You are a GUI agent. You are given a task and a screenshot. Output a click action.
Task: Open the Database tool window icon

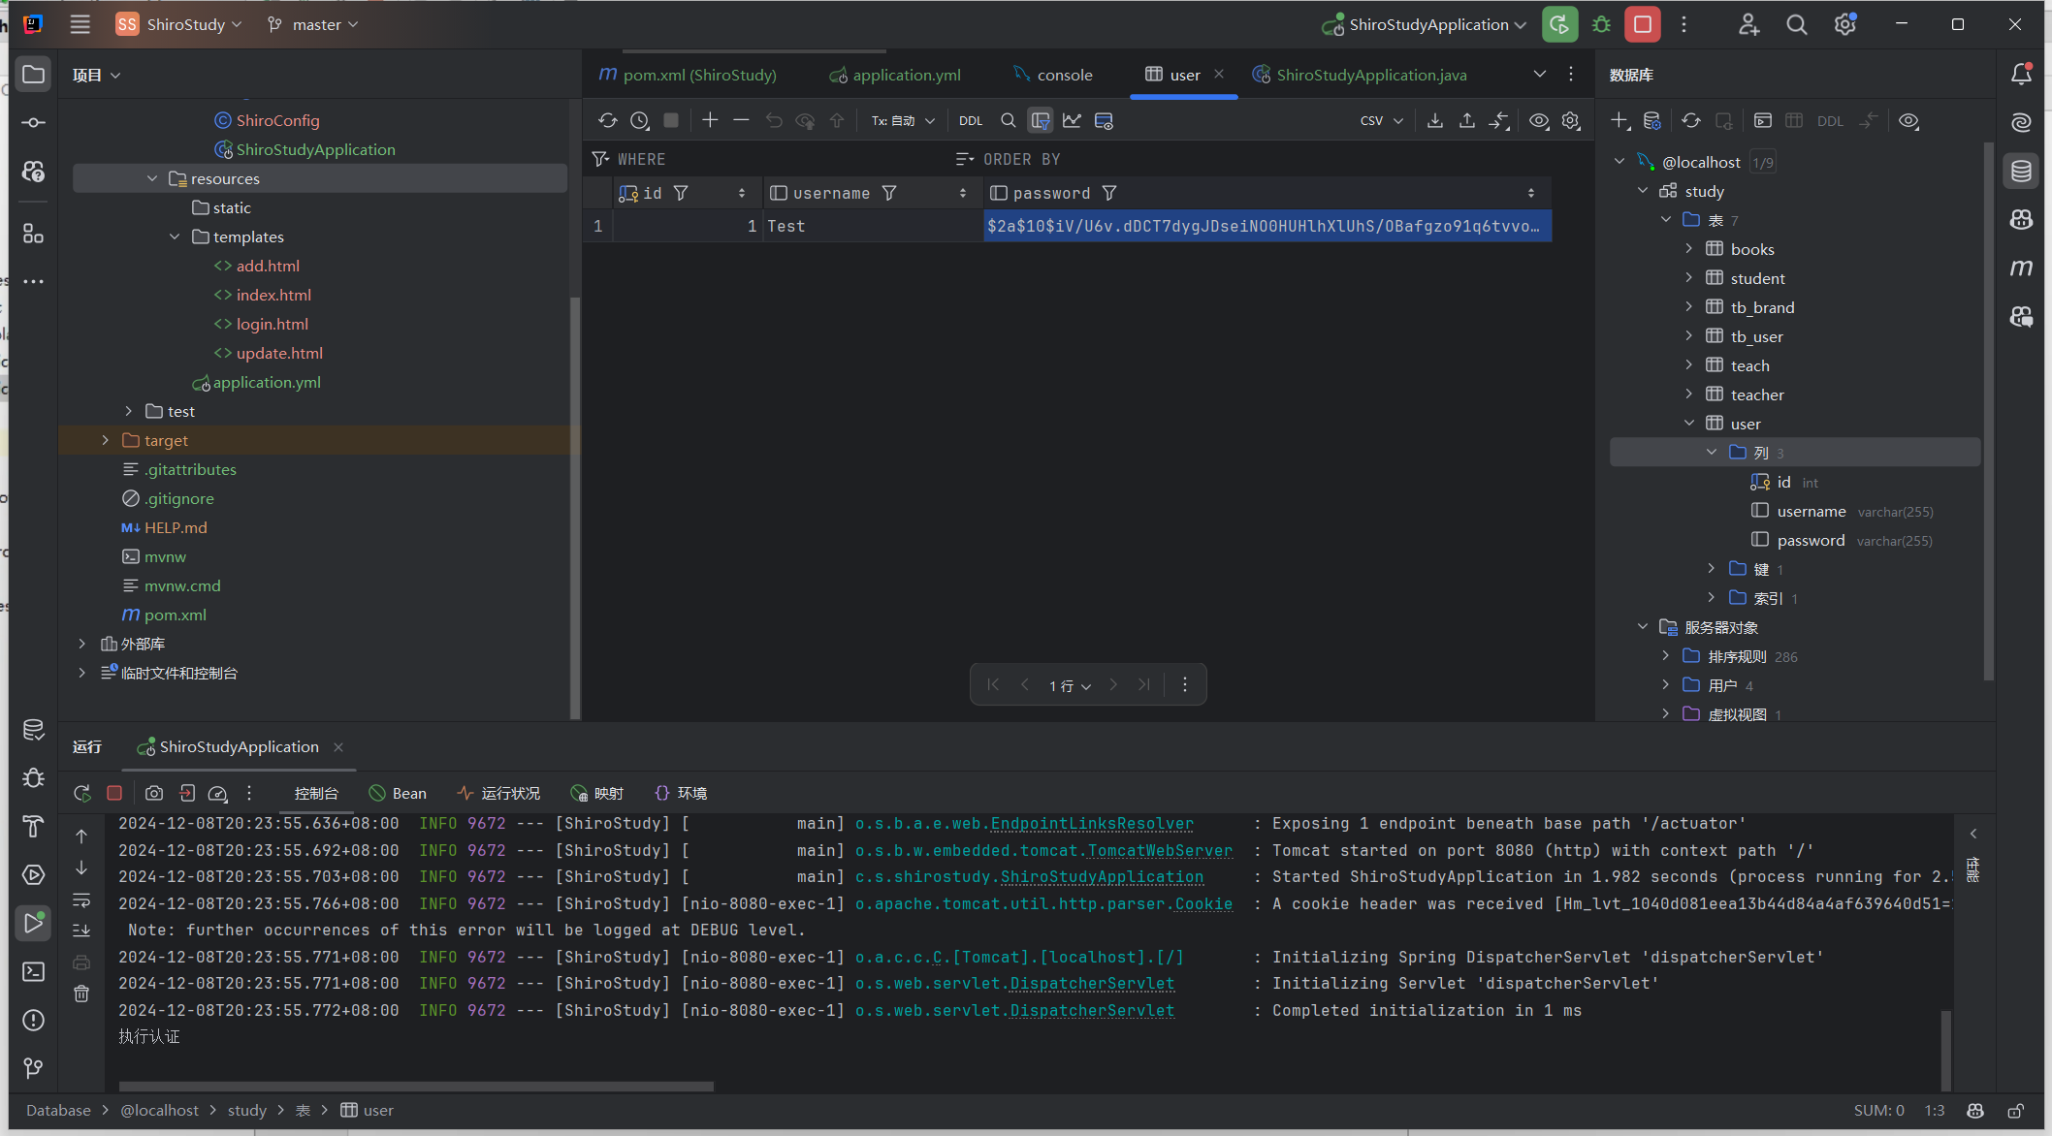pos(2021,171)
